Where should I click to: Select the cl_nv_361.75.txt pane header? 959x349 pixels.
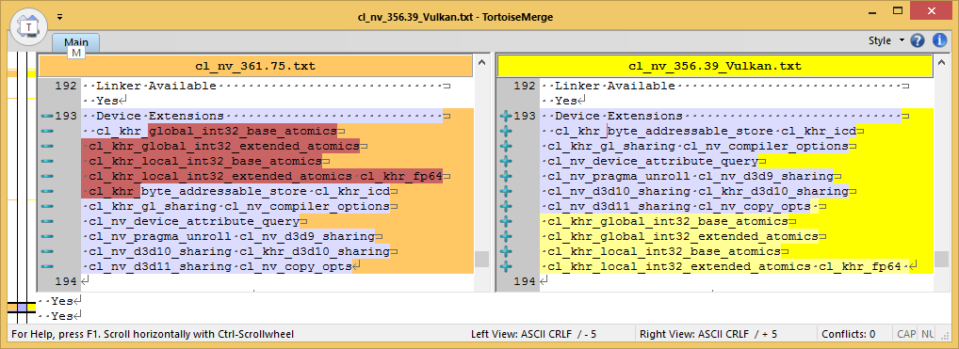coord(255,66)
